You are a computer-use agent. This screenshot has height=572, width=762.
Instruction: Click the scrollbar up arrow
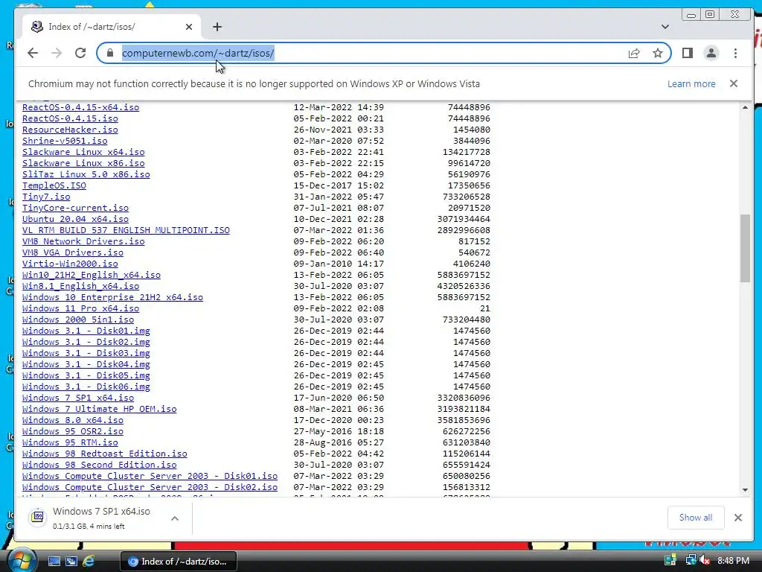point(745,107)
